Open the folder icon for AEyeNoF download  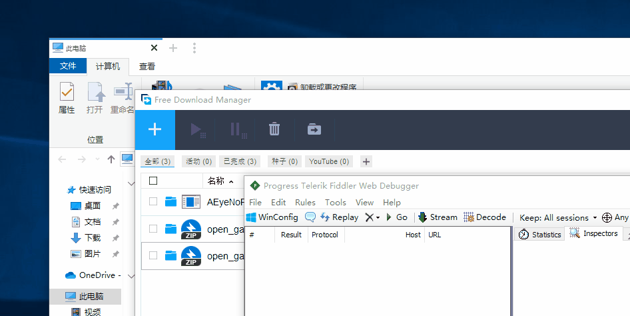(x=170, y=202)
